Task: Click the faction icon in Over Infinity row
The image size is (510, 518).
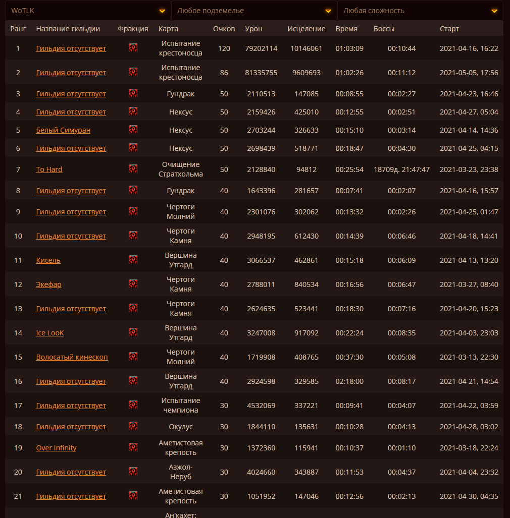Action: tap(133, 447)
